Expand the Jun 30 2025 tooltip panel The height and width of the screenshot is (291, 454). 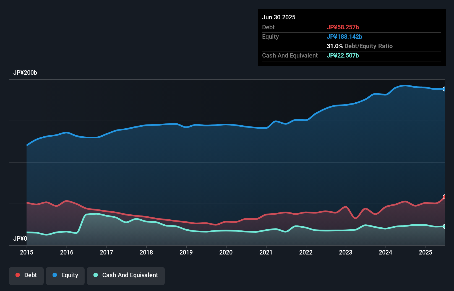point(279,17)
